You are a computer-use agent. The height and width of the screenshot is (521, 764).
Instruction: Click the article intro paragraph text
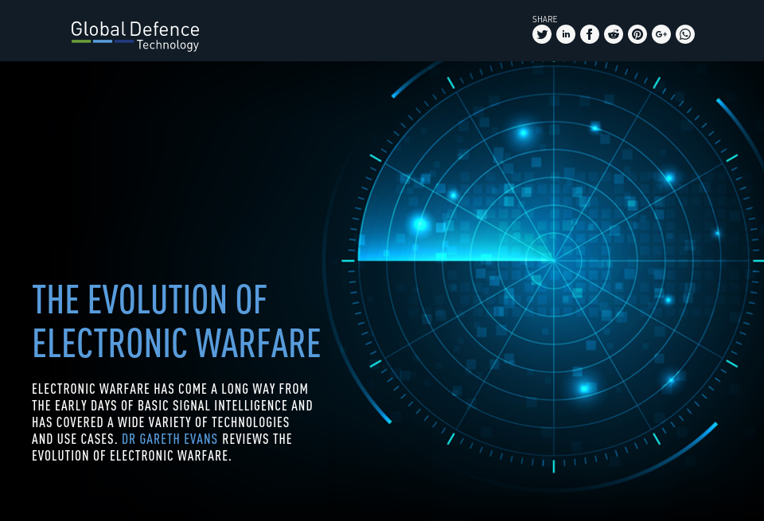pyautogui.click(x=171, y=422)
